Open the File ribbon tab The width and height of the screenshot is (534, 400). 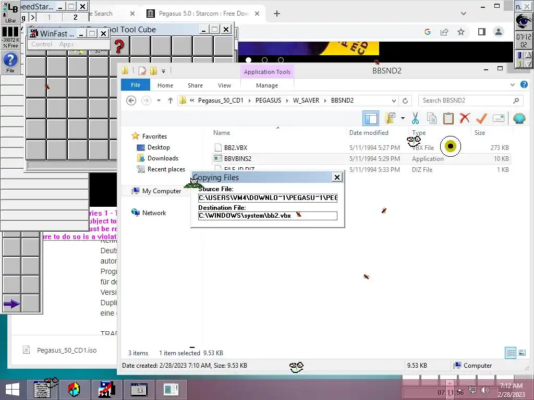136,85
